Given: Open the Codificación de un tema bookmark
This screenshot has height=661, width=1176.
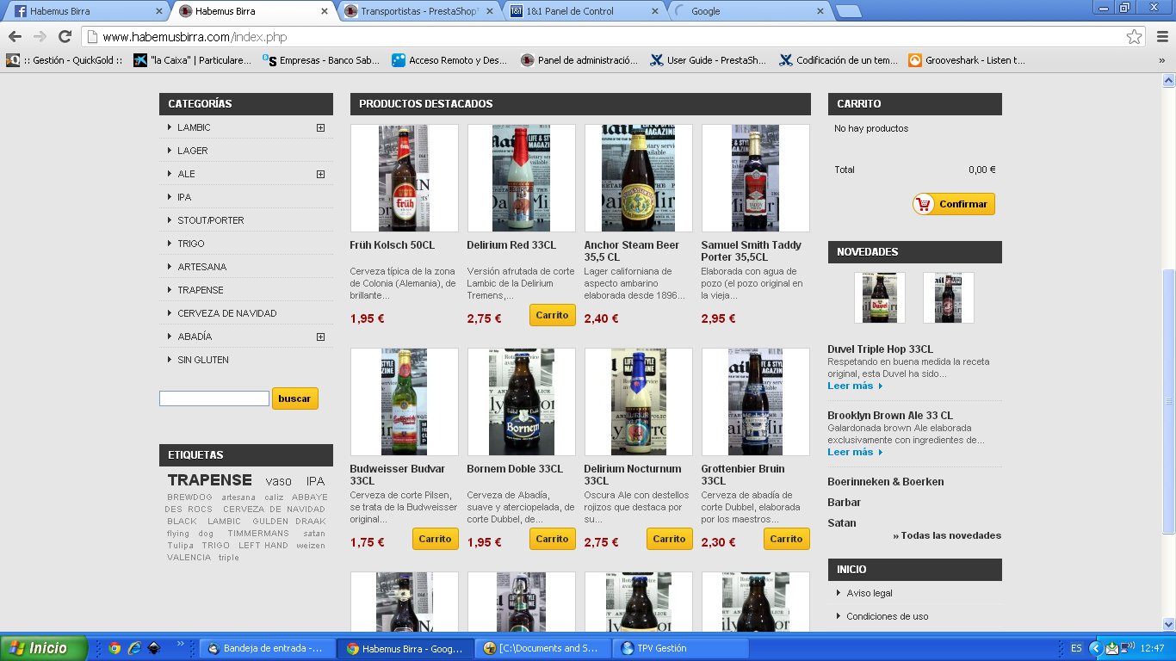Looking at the screenshot, I should (838, 60).
